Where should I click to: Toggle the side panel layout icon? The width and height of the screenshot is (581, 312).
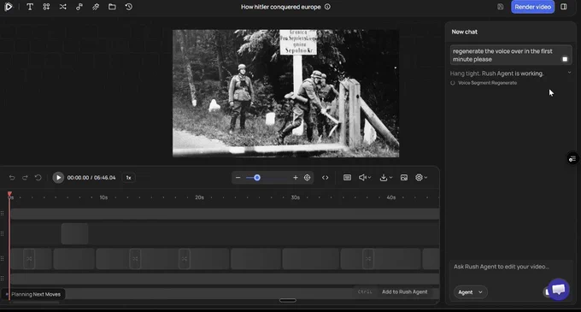pos(564,7)
